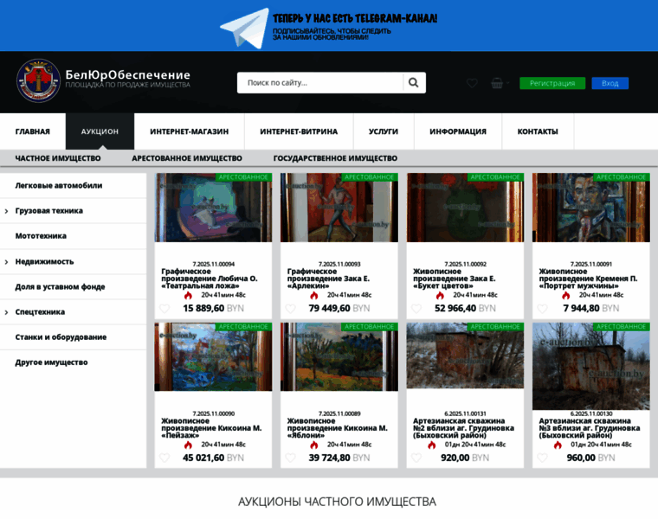Open title Графическое произведение Любича О.
Image resolution: width=658 pixels, height=519 pixels.
pyautogui.click(x=210, y=279)
